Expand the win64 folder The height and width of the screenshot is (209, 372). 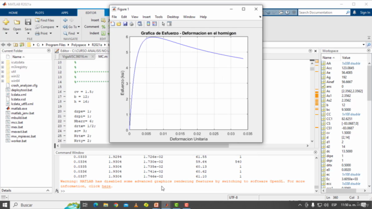(2, 81)
